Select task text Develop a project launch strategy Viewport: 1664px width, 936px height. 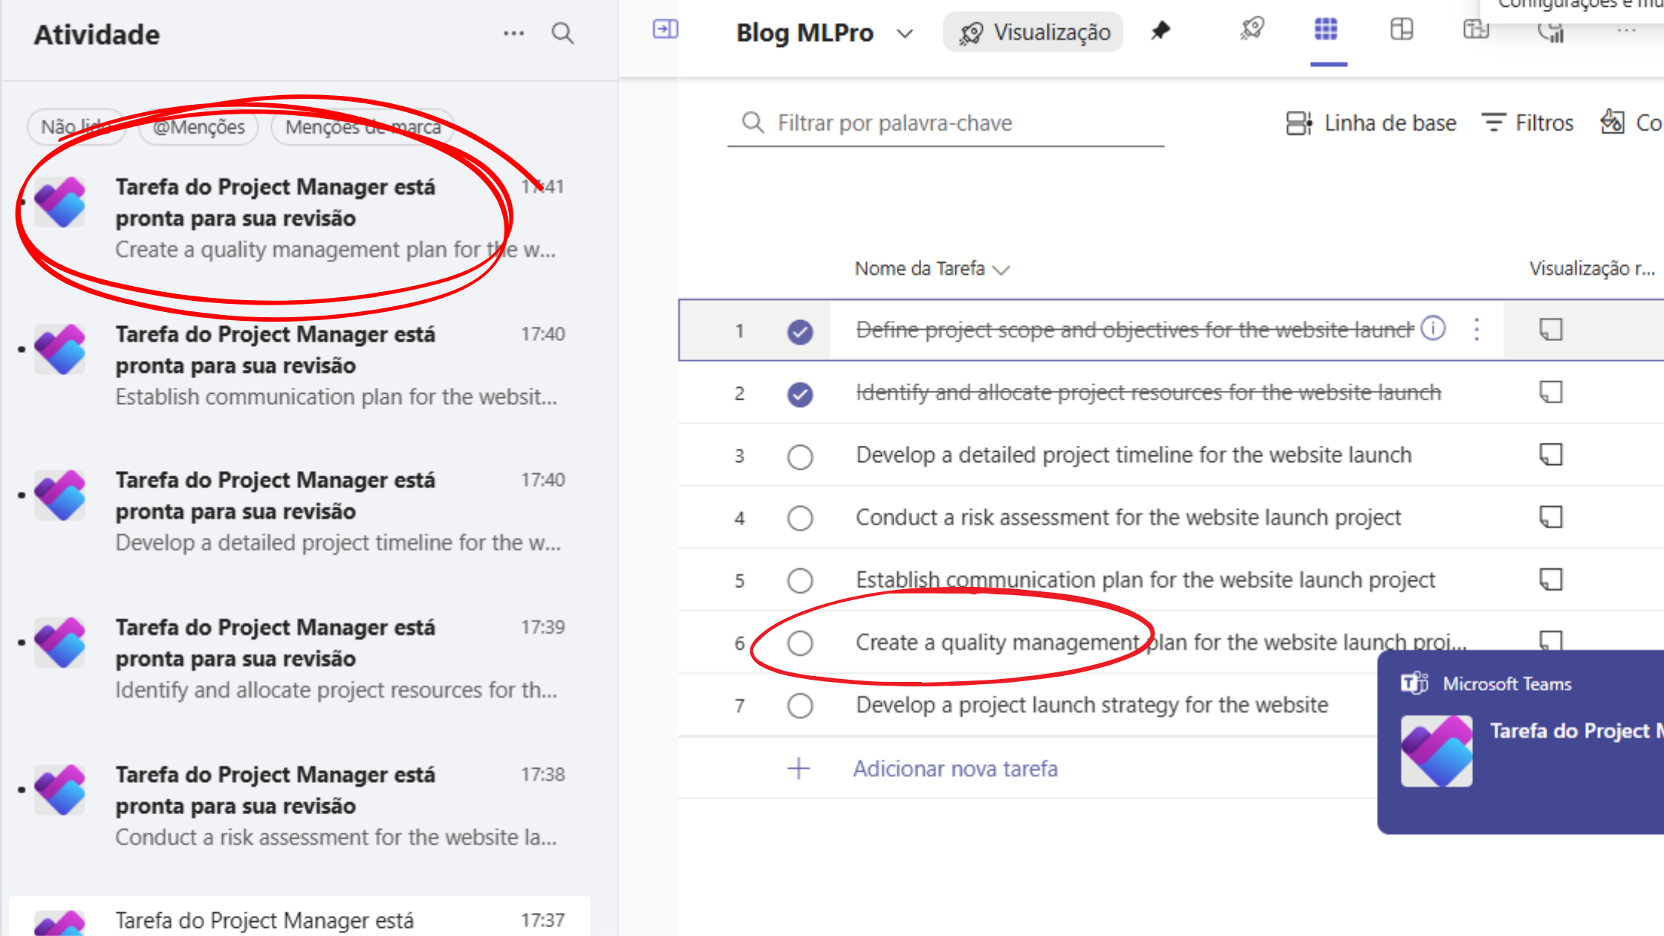tap(1092, 704)
